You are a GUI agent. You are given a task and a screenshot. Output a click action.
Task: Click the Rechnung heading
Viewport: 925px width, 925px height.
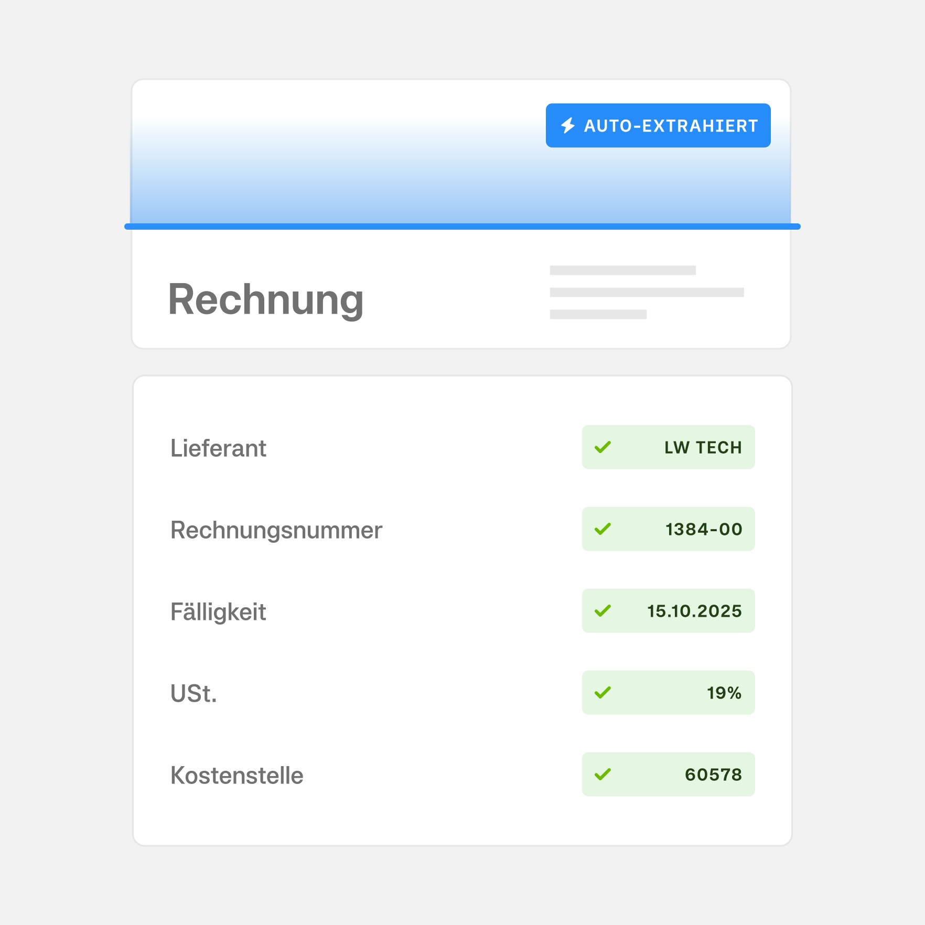(266, 299)
